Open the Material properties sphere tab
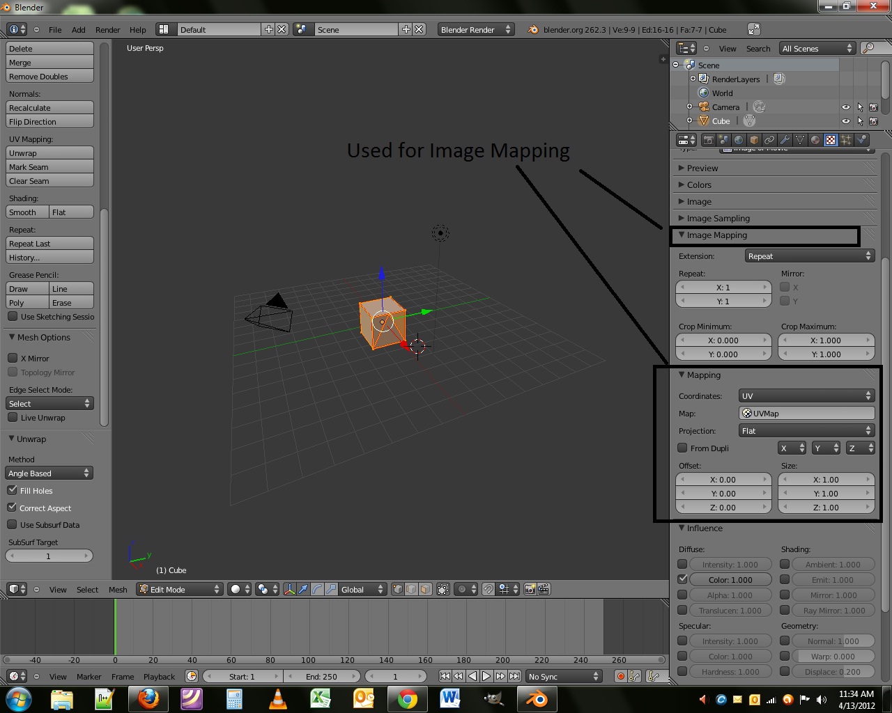Viewport: 892px width, 713px height. point(815,140)
